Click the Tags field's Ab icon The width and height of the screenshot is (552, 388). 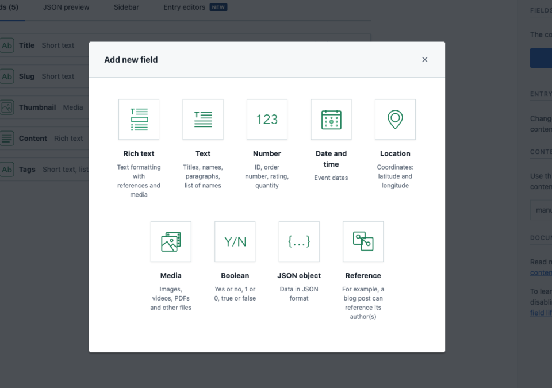point(7,170)
